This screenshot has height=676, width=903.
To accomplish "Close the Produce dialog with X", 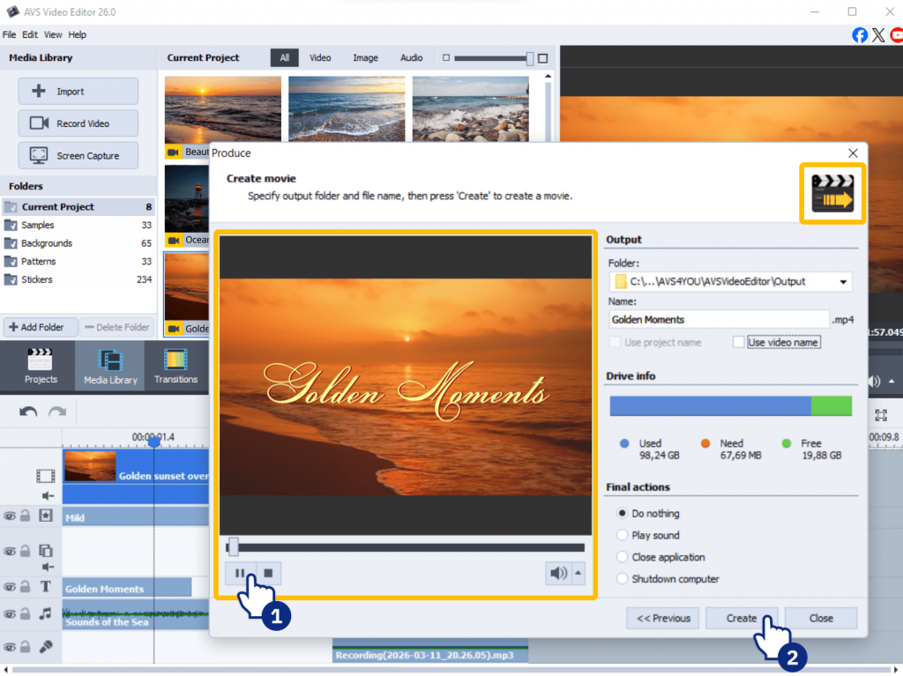I will pyautogui.click(x=853, y=153).
